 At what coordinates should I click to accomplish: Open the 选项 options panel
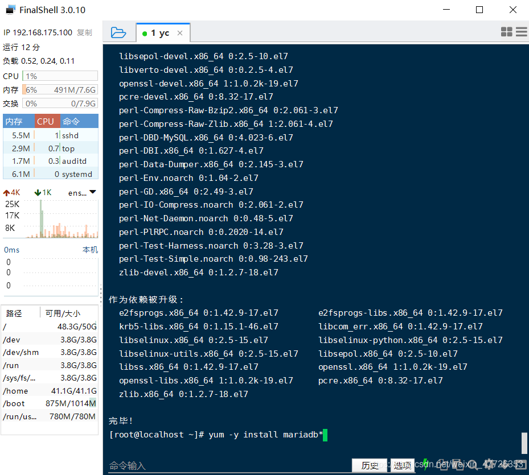402,465
